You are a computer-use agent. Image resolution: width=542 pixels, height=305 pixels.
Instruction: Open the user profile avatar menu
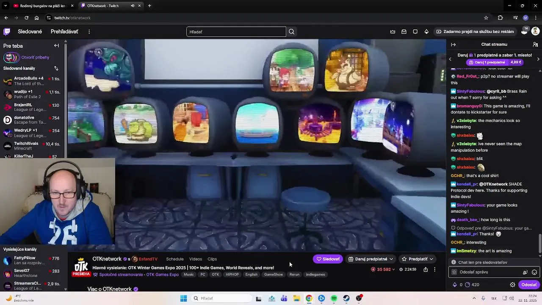[535, 31]
